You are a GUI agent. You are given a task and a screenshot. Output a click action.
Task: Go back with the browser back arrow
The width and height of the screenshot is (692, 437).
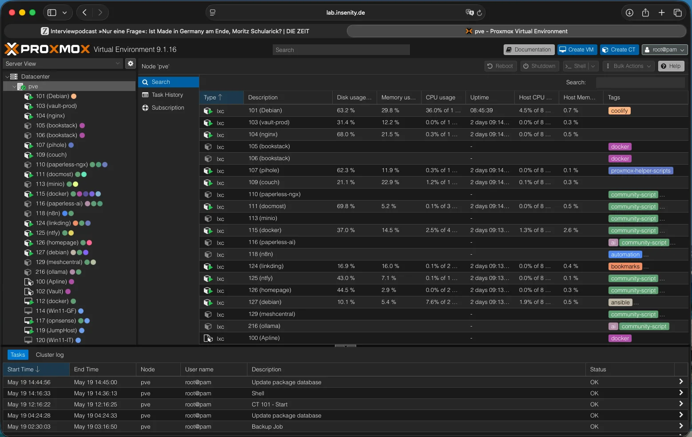coord(84,12)
